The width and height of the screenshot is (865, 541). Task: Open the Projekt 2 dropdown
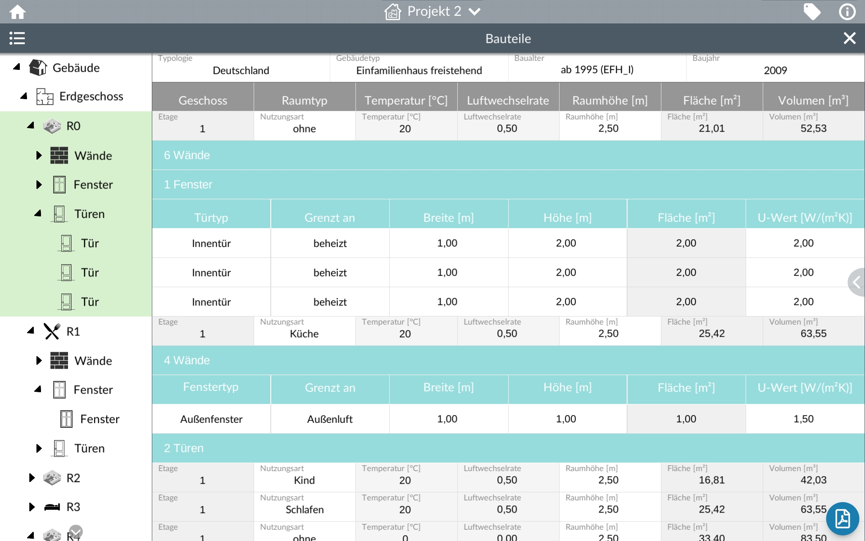tap(433, 12)
